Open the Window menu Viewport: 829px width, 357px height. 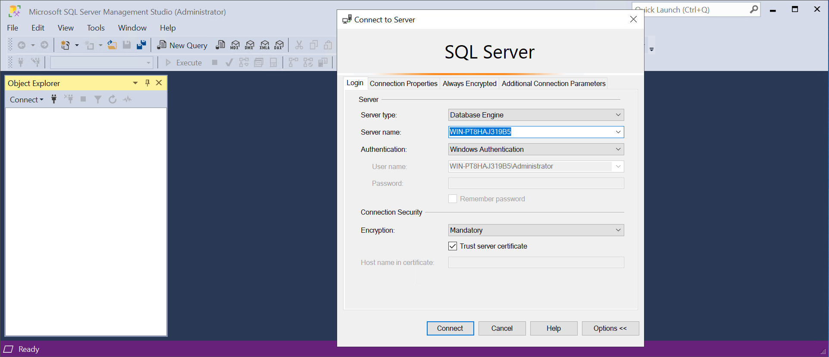132,28
